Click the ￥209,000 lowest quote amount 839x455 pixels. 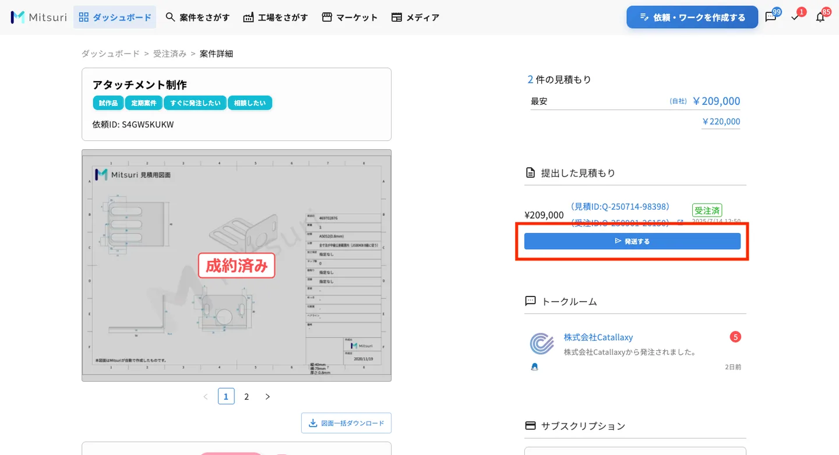click(716, 101)
